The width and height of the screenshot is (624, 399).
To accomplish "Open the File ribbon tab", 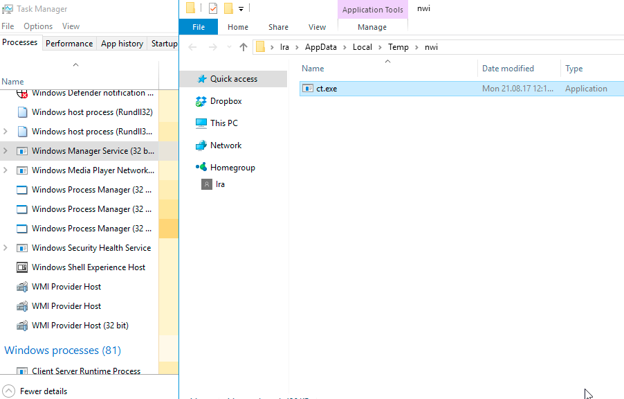I will [199, 27].
